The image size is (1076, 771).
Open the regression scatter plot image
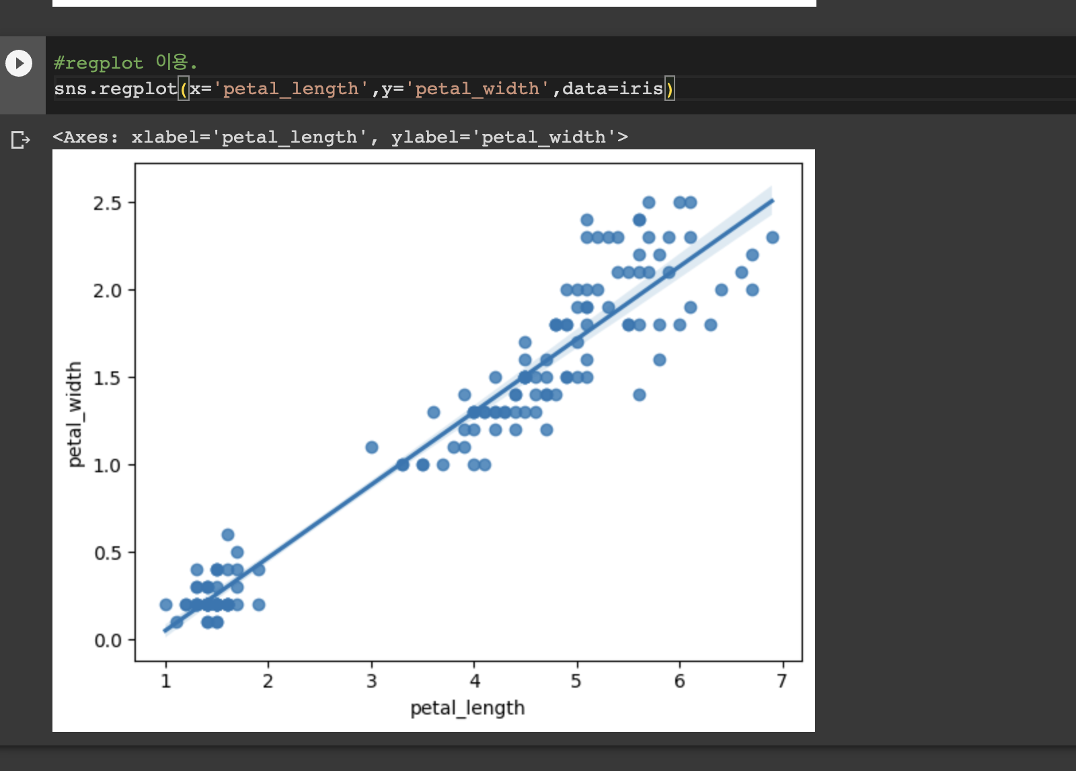pyautogui.click(x=434, y=441)
